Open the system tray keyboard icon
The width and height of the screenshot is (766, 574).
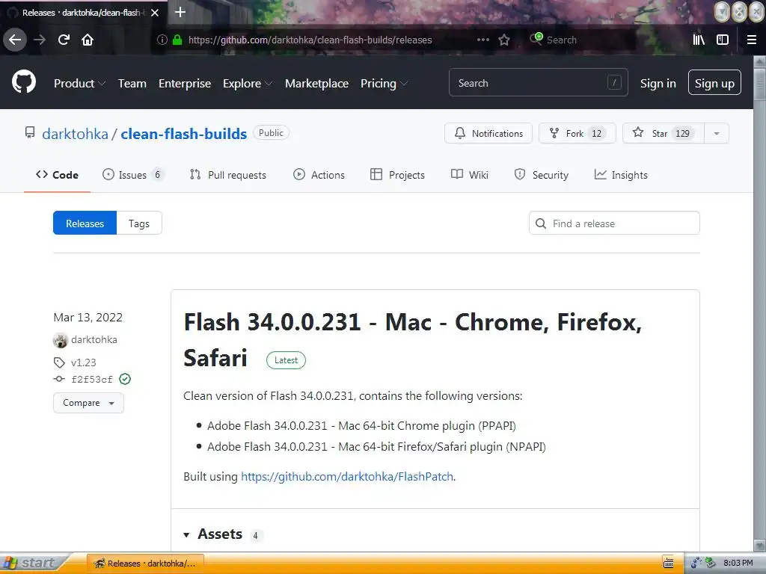click(668, 563)
